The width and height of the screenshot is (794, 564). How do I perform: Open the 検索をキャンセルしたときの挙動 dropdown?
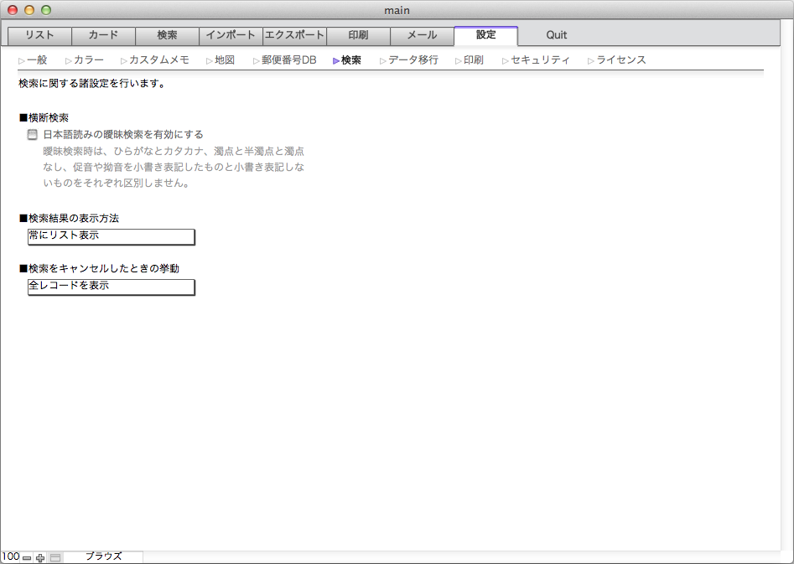[x=111, y=287]
